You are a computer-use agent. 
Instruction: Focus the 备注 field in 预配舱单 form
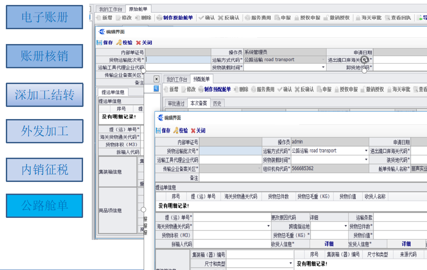313,178
